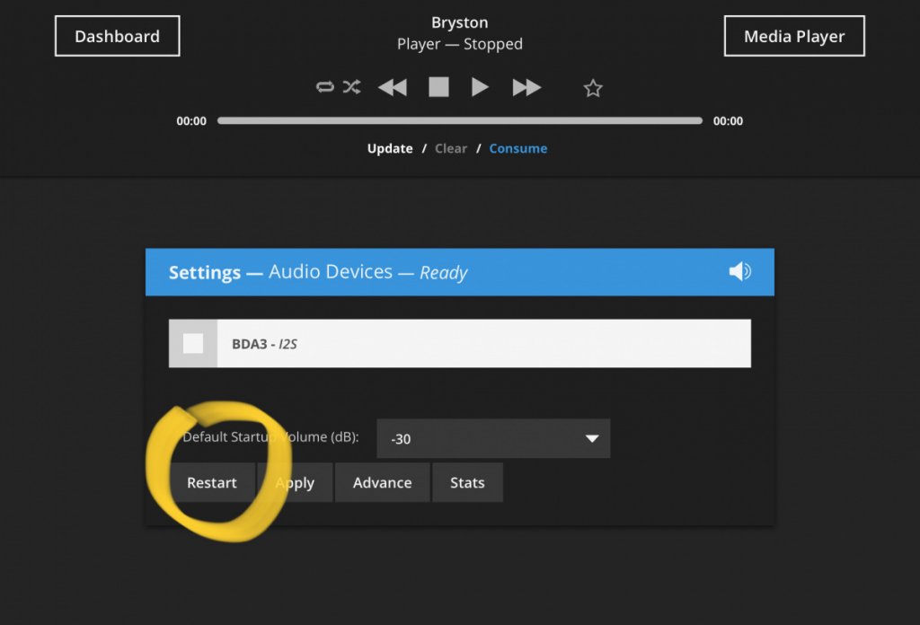Open the Media Player page
This screenshot has height=625, width=920.
pos(794,36)
